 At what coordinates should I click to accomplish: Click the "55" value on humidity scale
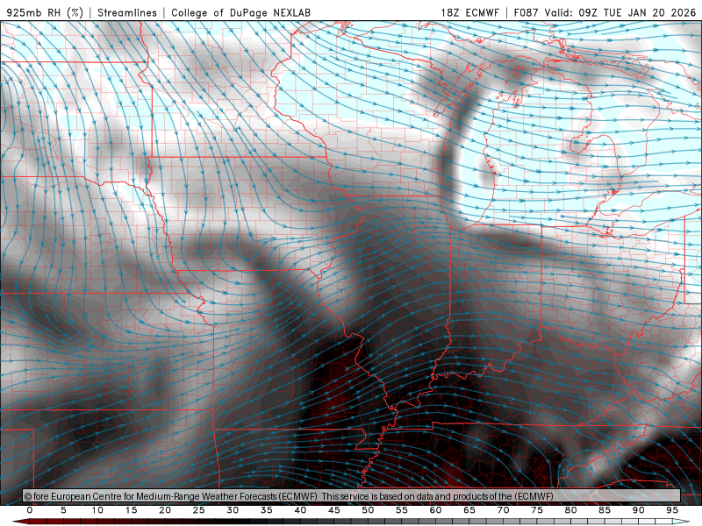pyautogui.click(x=402, y=510)
